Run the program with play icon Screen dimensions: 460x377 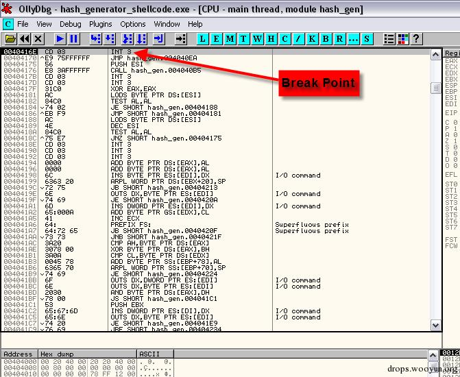pos(60,38)
